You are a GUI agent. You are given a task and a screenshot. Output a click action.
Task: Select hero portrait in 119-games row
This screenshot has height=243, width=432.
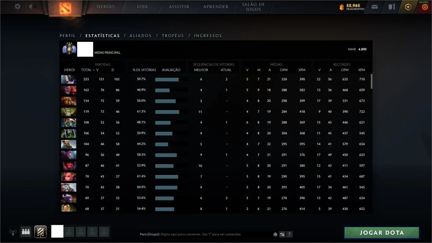[x=69, y=112]
